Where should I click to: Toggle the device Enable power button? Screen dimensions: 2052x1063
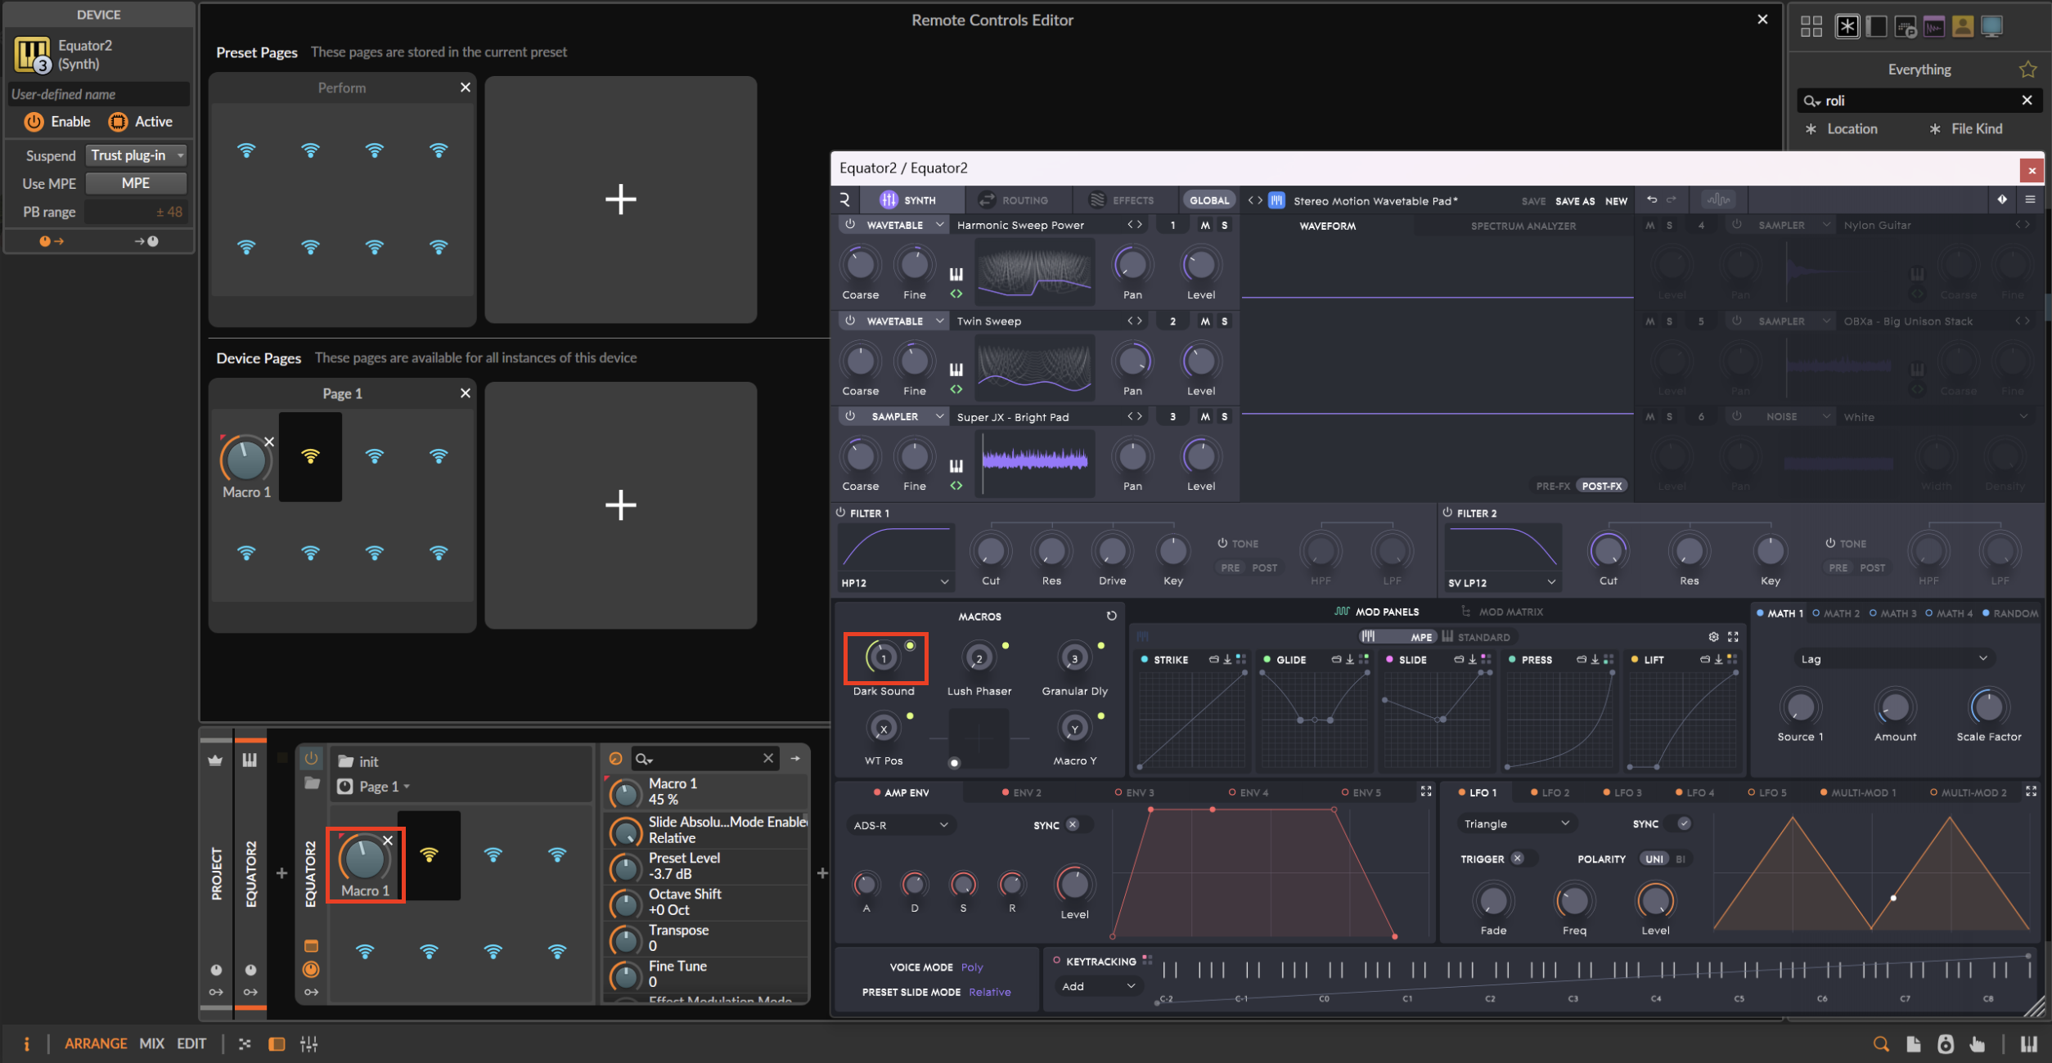point(34,122)
